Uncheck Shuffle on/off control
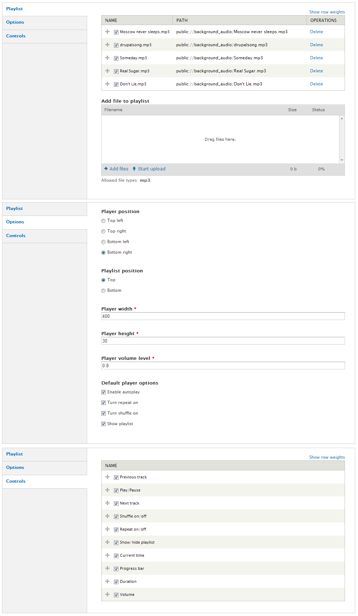358x616 pixels. [x=116, y=517]
